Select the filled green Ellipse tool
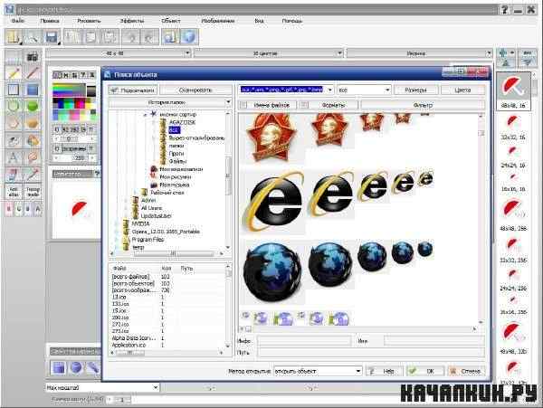Viewport: 543px width, 408px height. (x=33, y=106)
